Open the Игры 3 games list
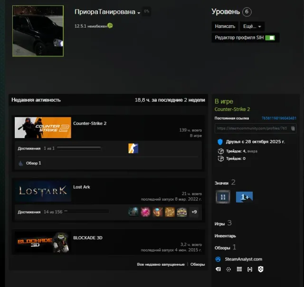 point(223,223)
